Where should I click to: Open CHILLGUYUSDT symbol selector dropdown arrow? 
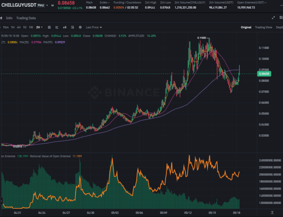[47, 5]
